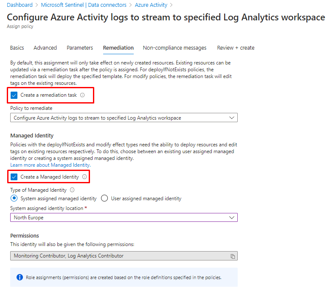The width and height of the screenshot is (326, 291).
Task: Switch to the Basics tab
Action: 17,48
